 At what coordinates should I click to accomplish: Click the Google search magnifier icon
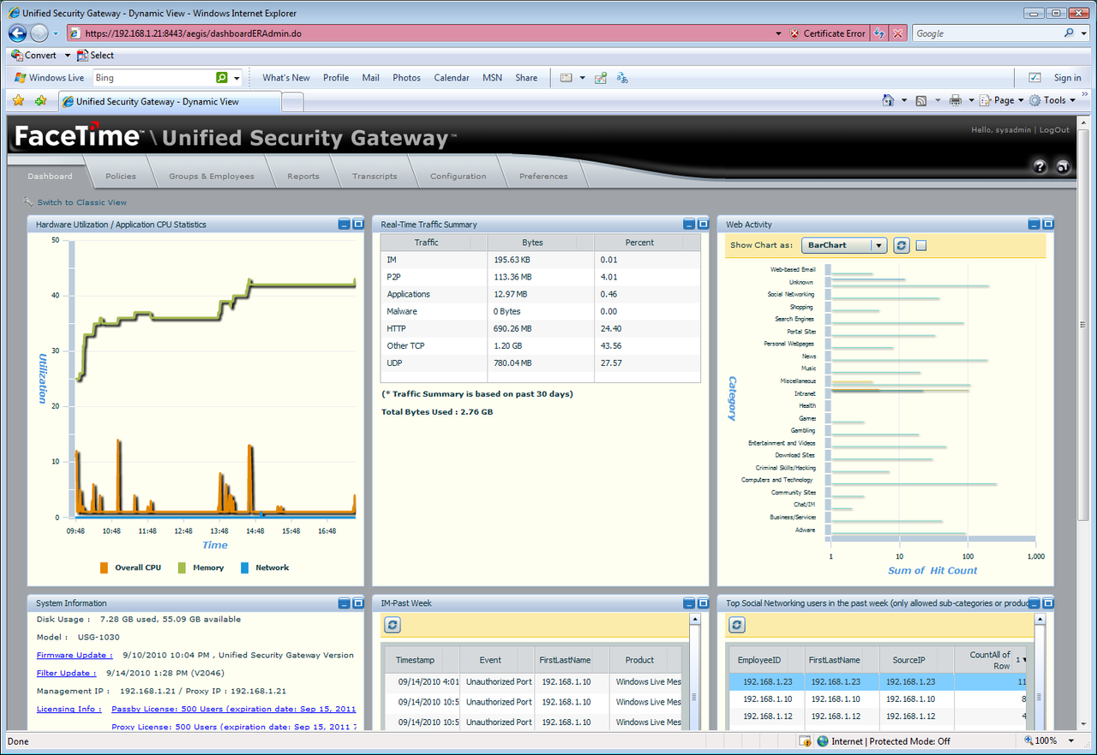point(1069,33)
